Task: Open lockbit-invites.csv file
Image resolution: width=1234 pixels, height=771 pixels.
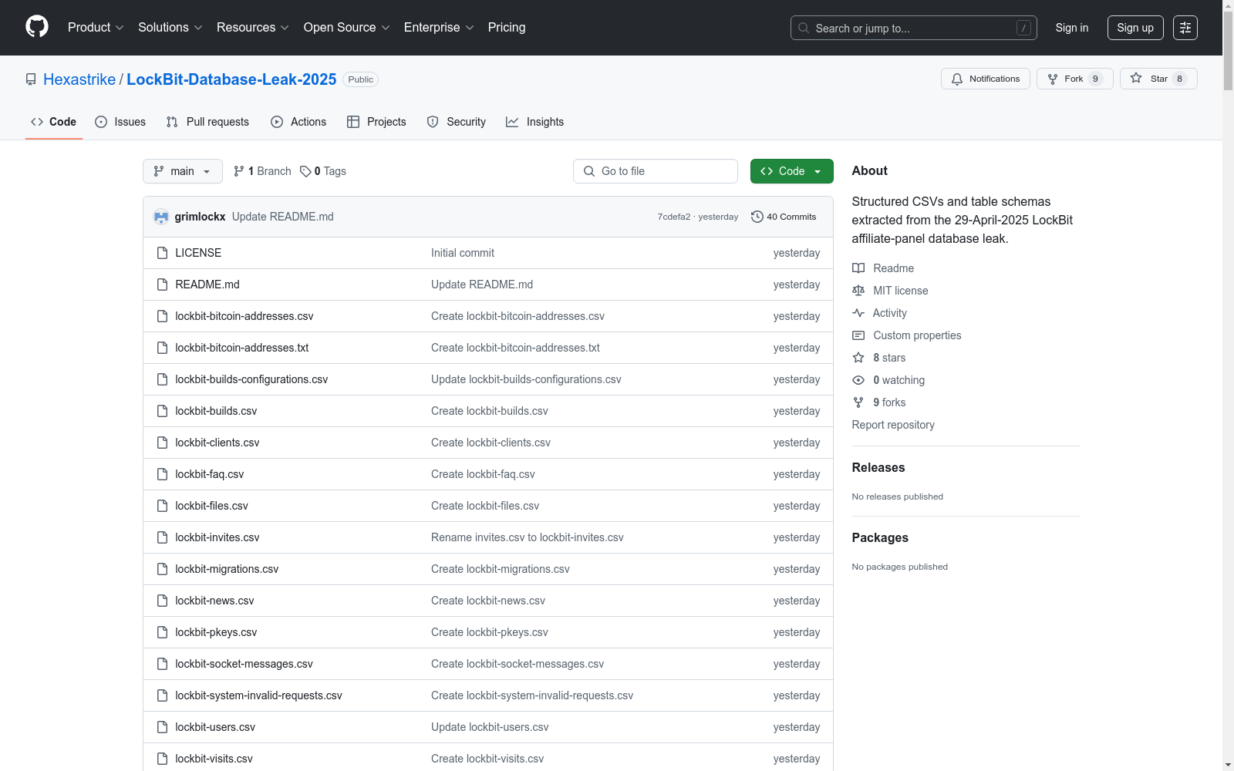Action: [217, 537]
